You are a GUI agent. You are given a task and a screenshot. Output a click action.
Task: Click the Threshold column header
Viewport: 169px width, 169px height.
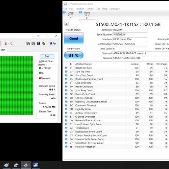[x=161, y=64]
